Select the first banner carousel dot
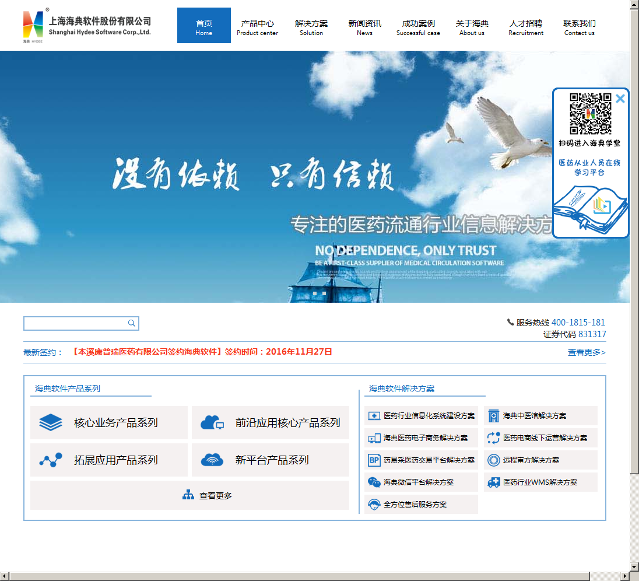Screen dimensions: 639x581 [315, 293]
